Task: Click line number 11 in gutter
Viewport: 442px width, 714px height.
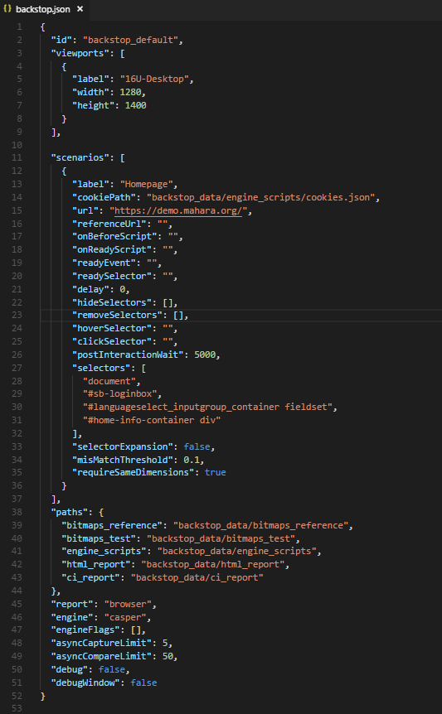Action: 17,158
